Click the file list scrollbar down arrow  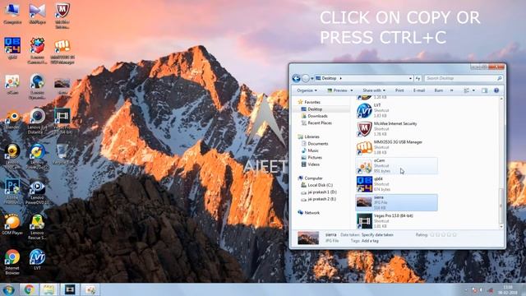point(501,227)
